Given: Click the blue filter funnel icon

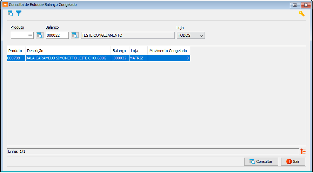Looking at the screenshot, I should pos(19,13).
